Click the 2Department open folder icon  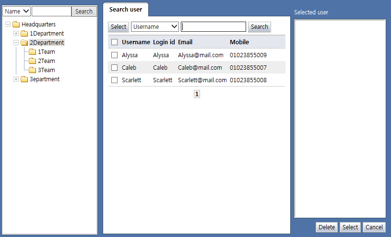[x=24, y=43]
